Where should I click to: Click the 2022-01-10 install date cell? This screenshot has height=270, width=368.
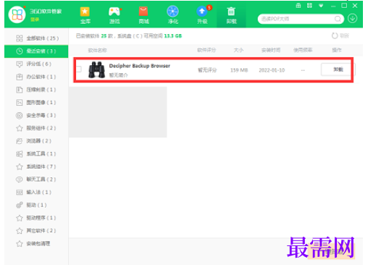(272, 70)
